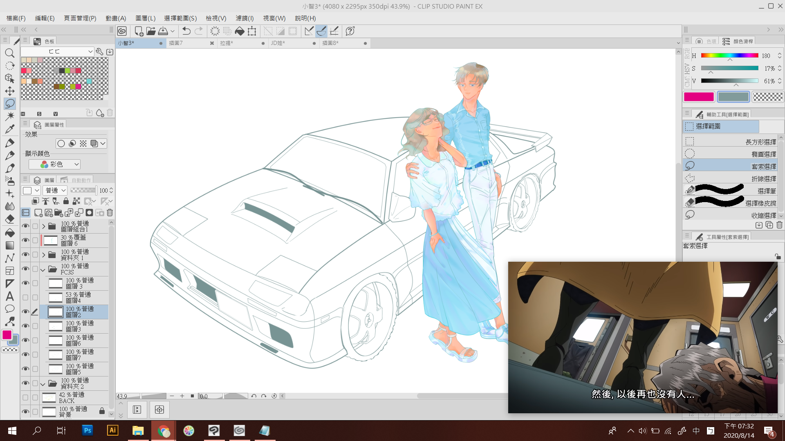Select 橢圓選擇 sub tool
785x441 pixels.
point(730,154)
